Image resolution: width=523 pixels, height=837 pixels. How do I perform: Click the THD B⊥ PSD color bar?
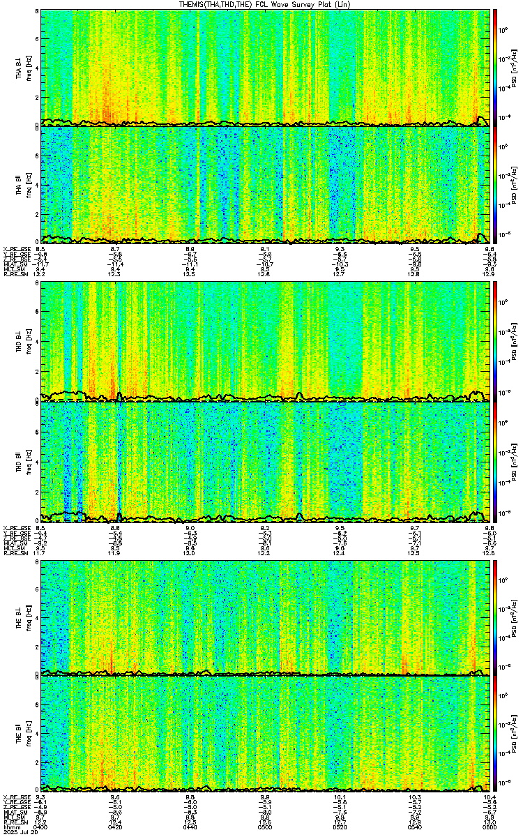click(495, 341)
